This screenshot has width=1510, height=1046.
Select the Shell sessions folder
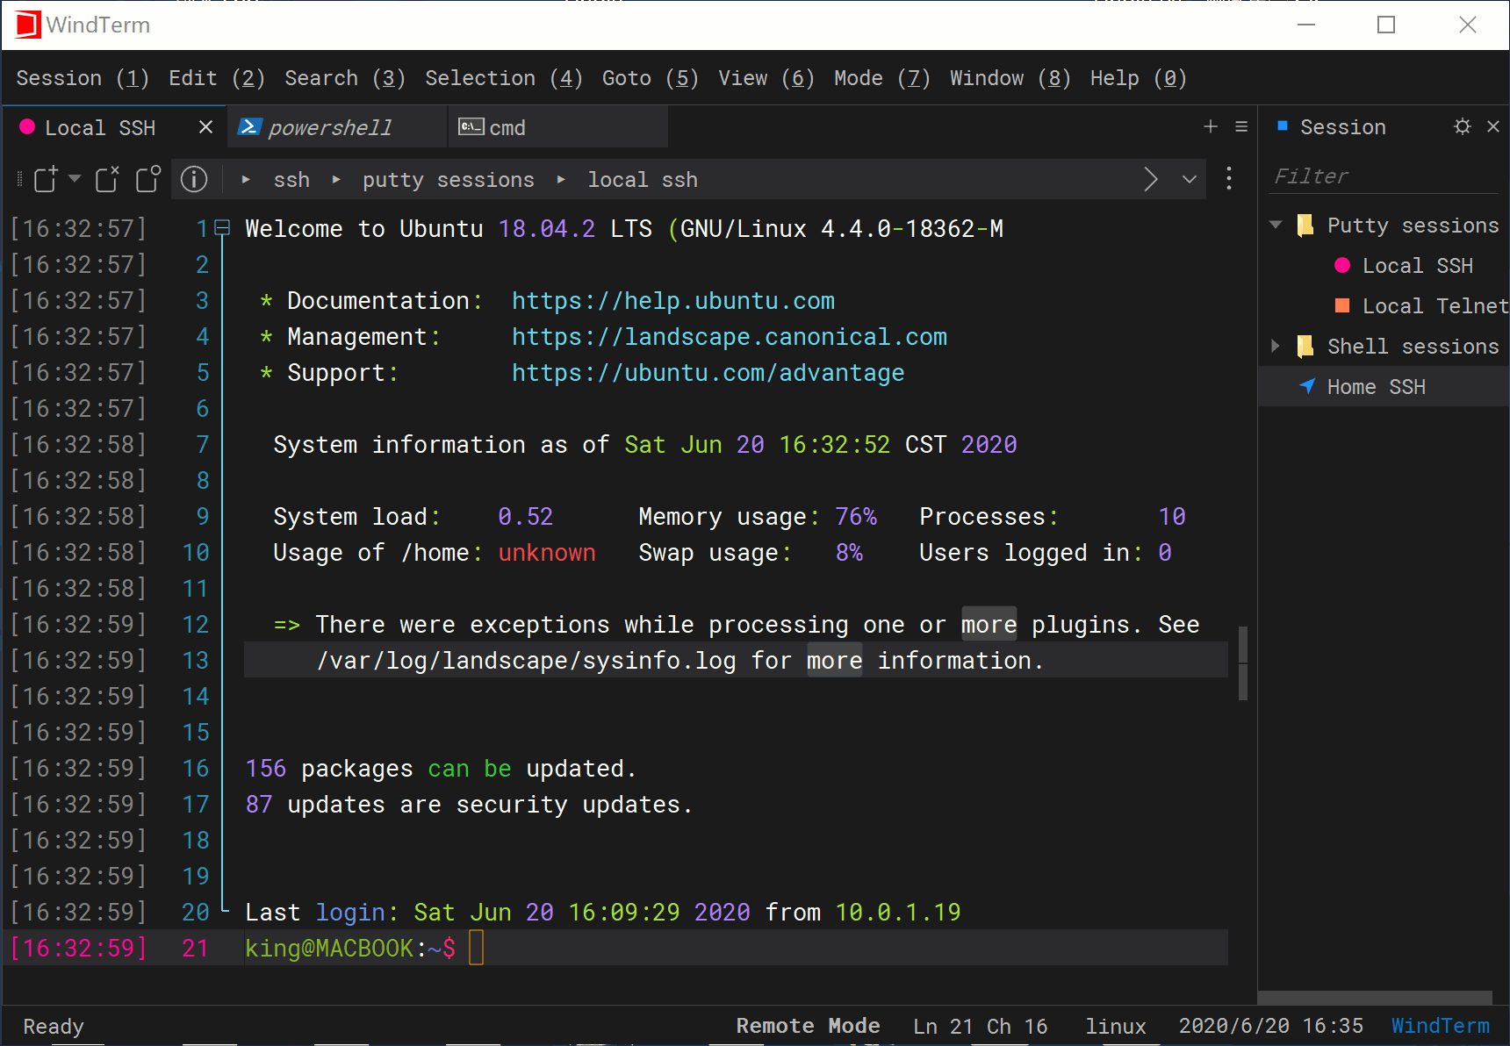(1413, 347)
